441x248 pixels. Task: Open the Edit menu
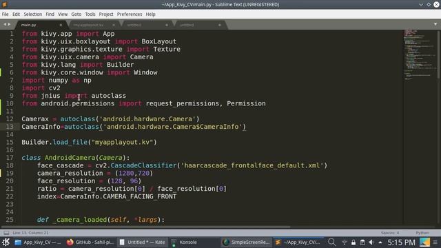16,14
